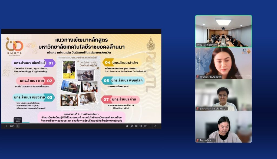Exit full screen with the collapse arrows
The height and width of the screenshot is (159, 277).
click(156, 126)
